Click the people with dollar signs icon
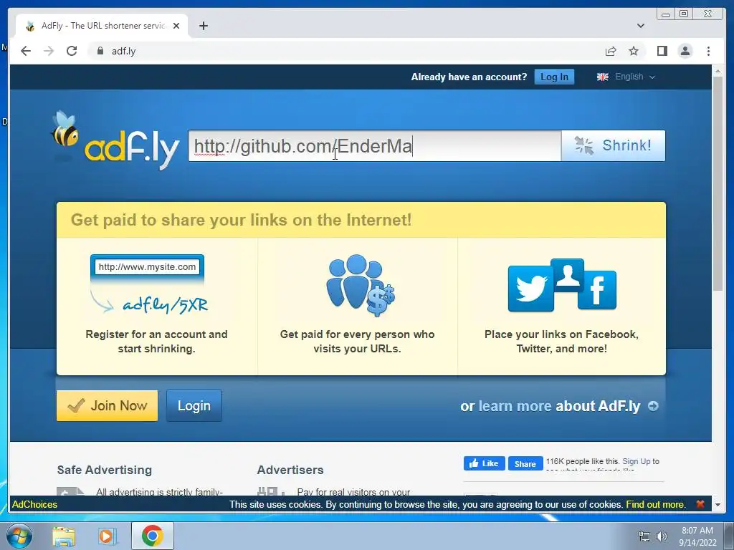Screen dimensions: 734x550 point(361,285)
